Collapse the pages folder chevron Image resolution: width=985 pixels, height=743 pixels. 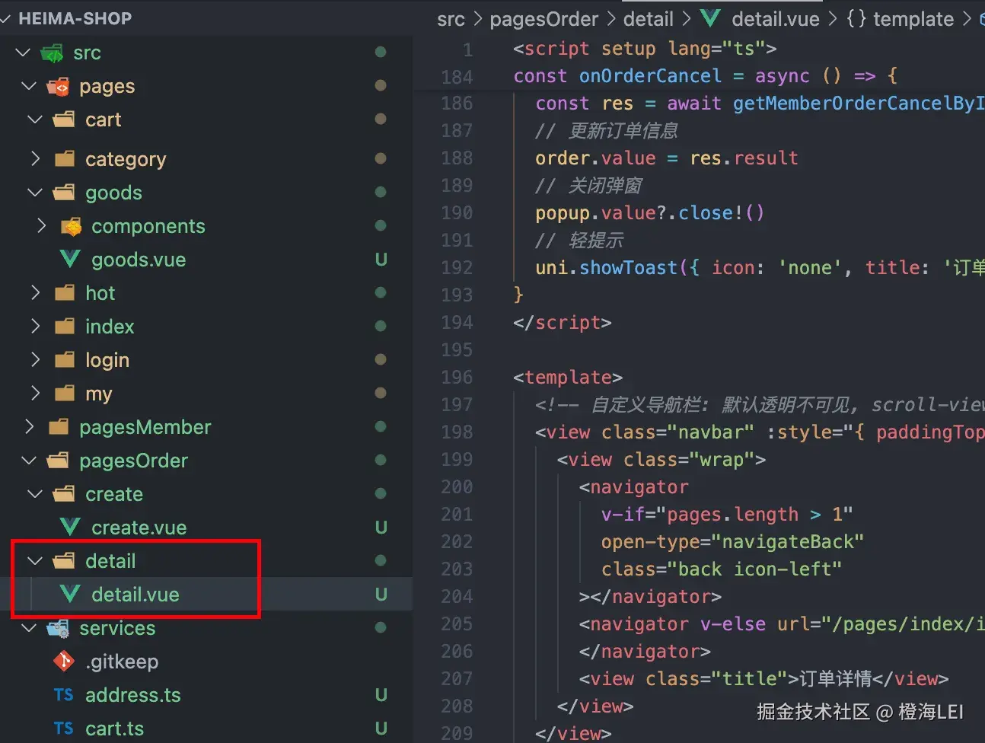pyautogui.click(x=29, y=86)
